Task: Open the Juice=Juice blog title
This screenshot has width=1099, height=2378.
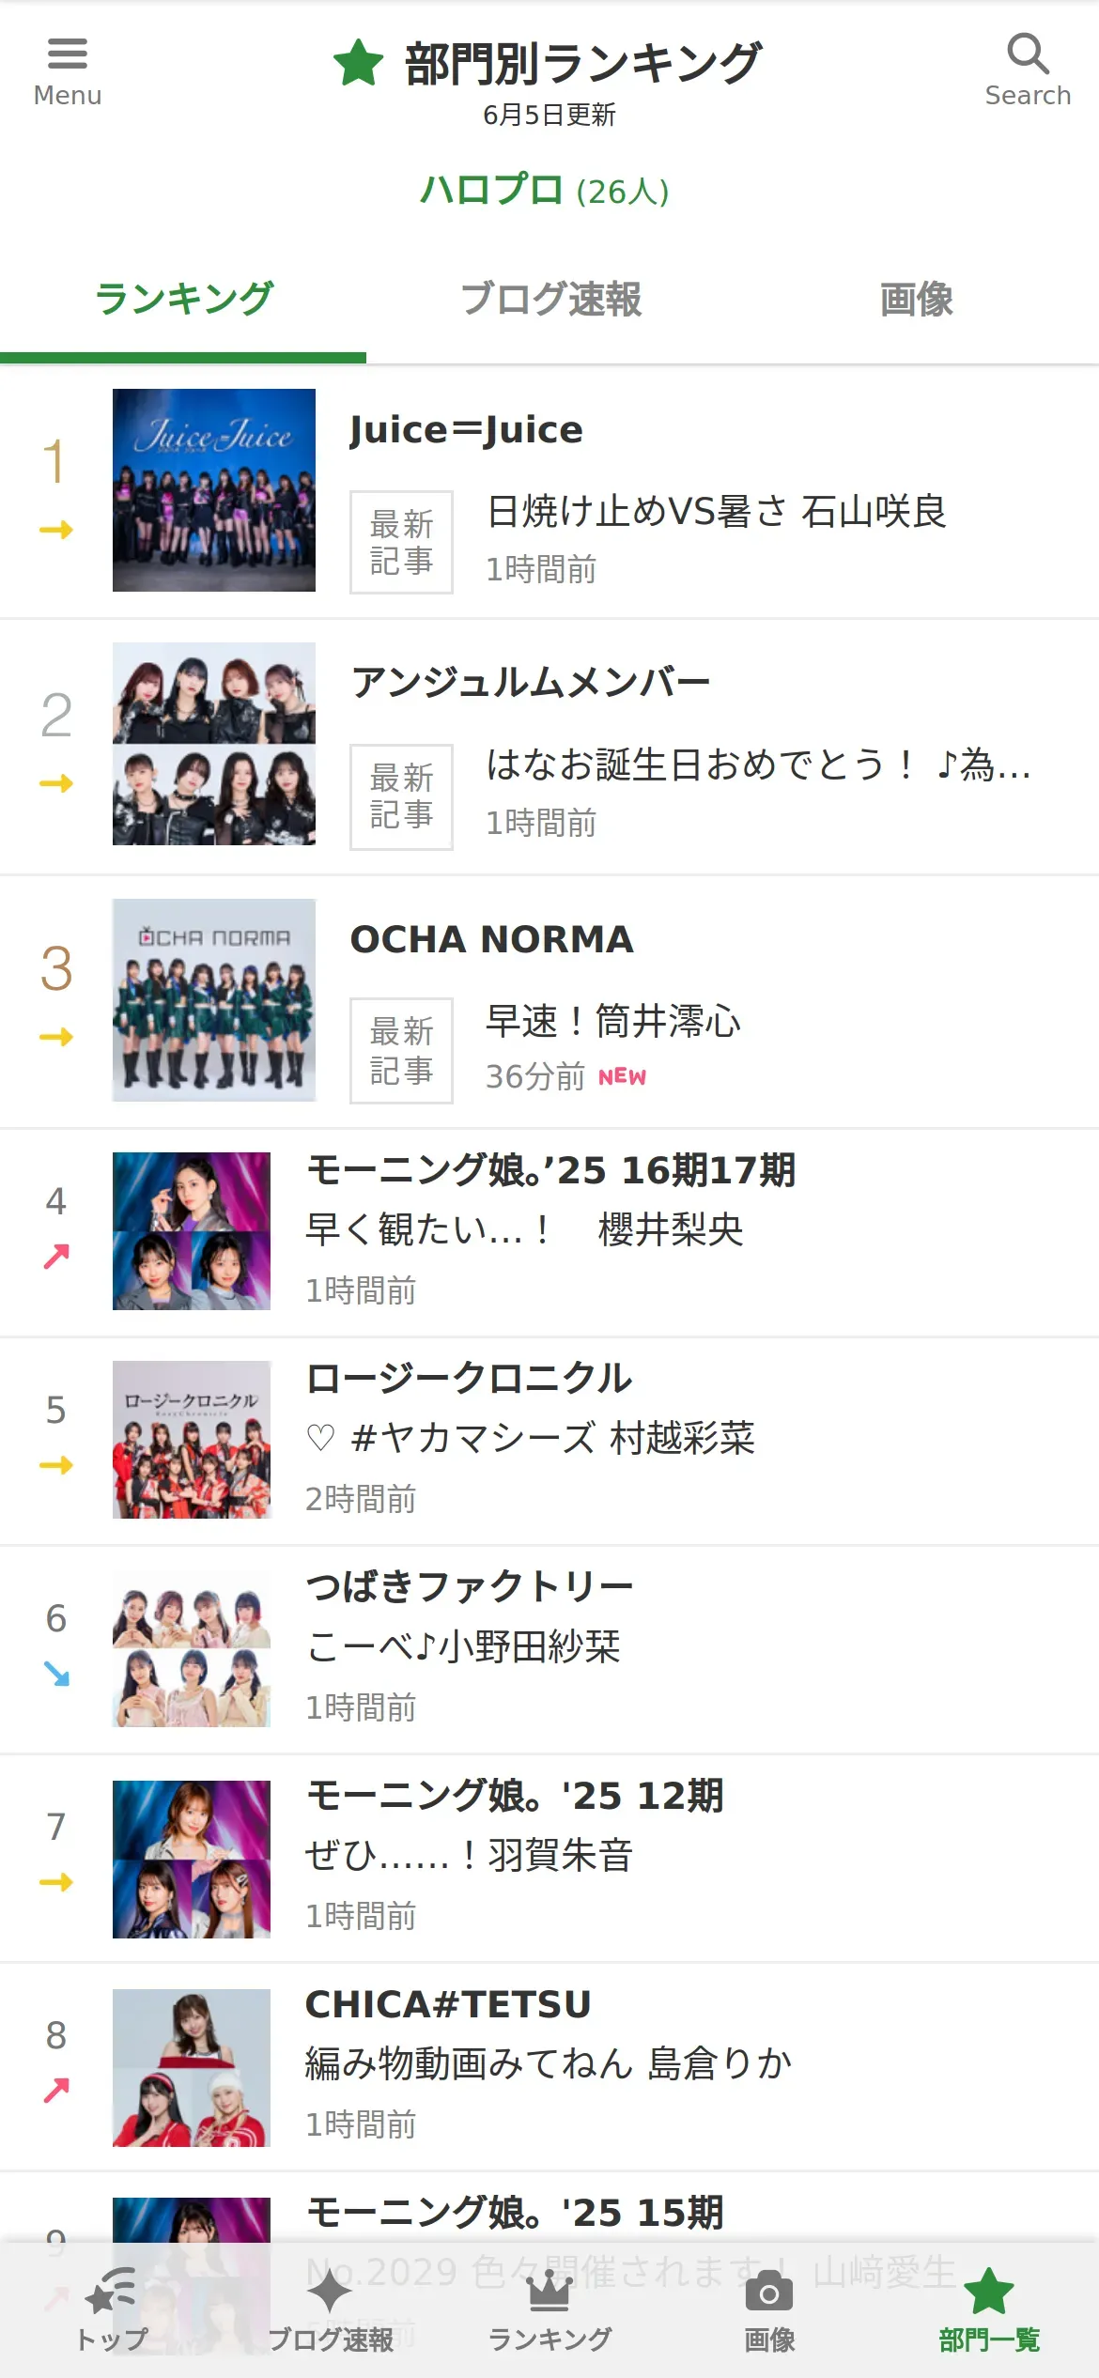Action: (466, 430)
